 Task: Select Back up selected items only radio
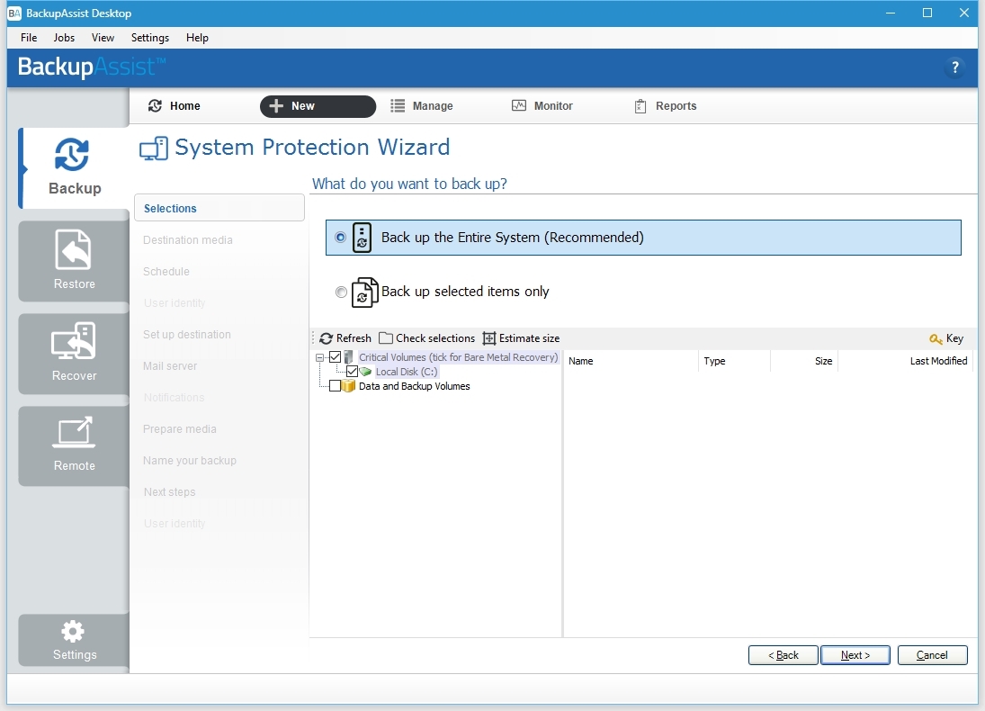340,292
